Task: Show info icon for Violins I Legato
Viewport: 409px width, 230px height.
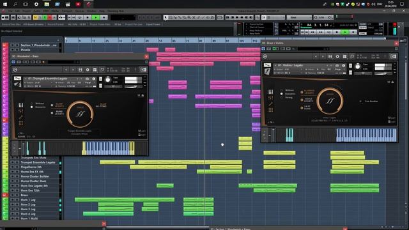Action: coord(344,65)
